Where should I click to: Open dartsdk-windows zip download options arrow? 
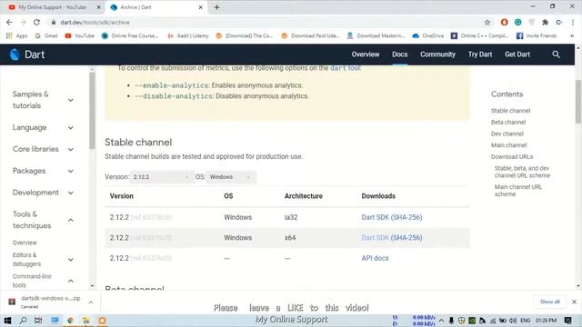[91, 302]
